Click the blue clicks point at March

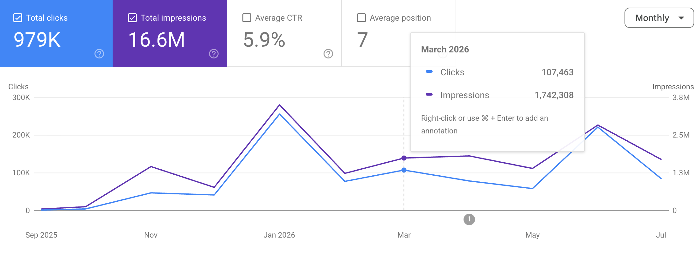coord(404,170)
